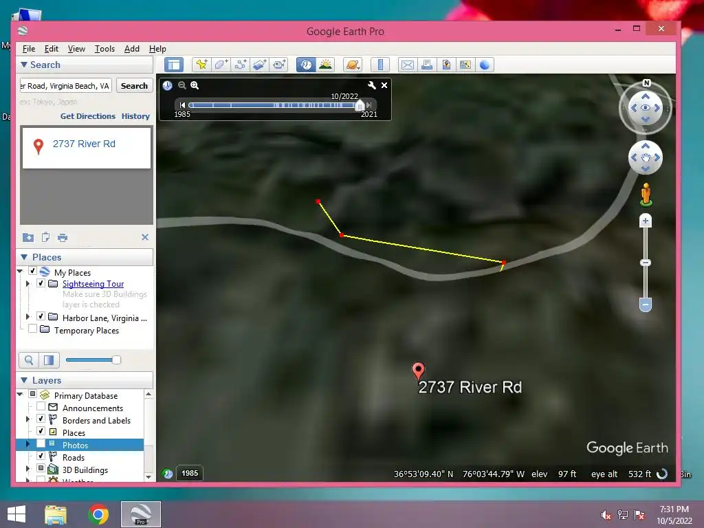
Task: Enable the Announcements layer
Action: (41, 407)
